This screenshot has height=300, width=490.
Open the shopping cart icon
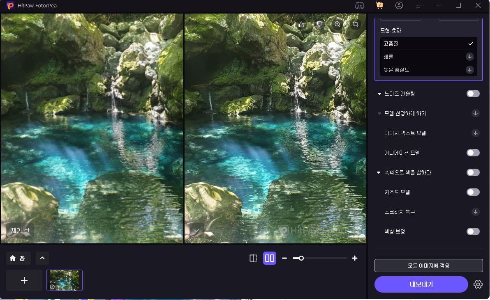[x=379, y=5]
